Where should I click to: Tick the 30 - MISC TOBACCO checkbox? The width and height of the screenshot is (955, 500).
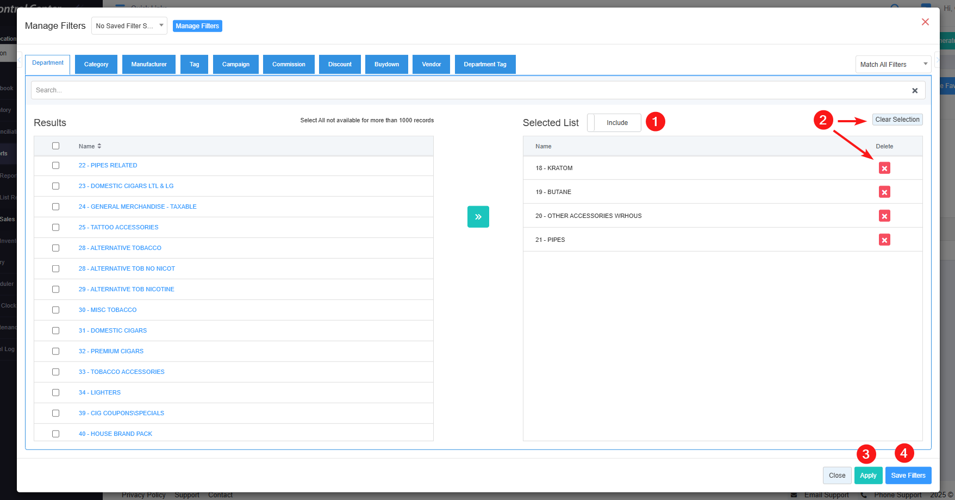pos(55,310)
